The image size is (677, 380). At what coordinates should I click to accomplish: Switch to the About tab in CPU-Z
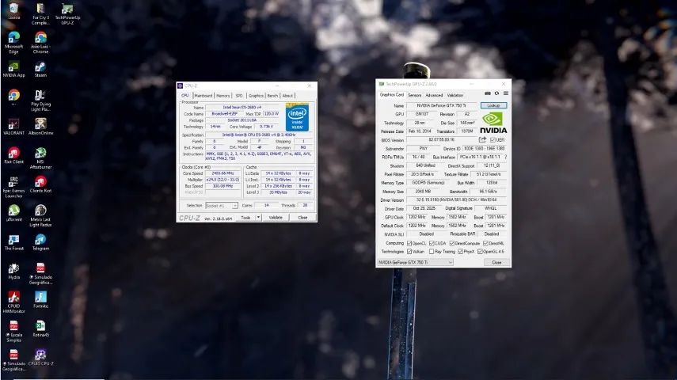tap(287, 96)
